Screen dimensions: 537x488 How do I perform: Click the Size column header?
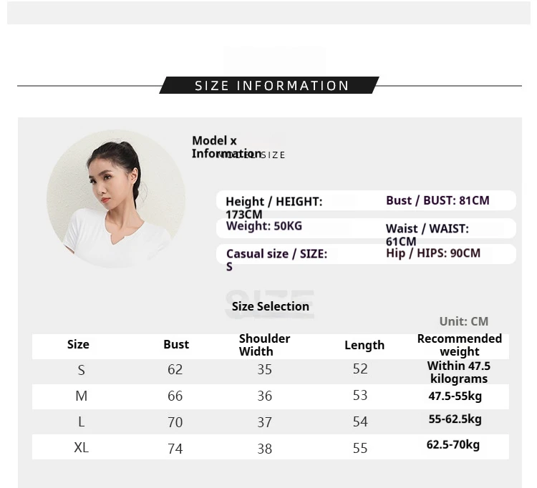tap(78, 344)
